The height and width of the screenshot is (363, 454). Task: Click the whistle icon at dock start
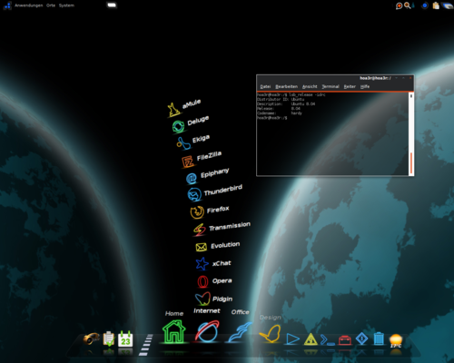tap(91, 338)
